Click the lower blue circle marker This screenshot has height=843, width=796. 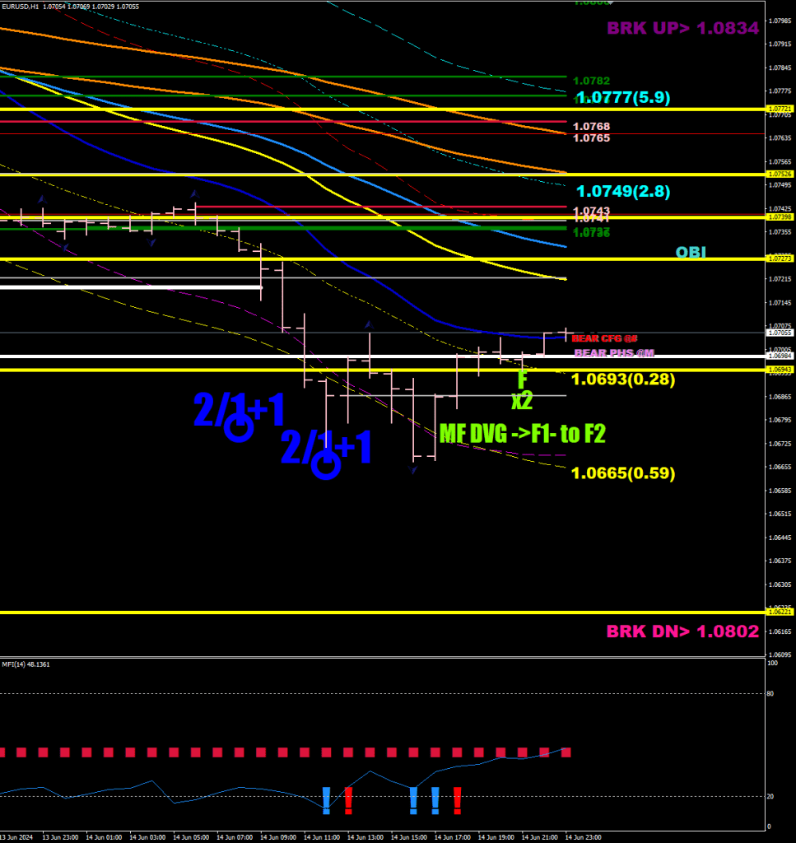[x=327, y=465]
